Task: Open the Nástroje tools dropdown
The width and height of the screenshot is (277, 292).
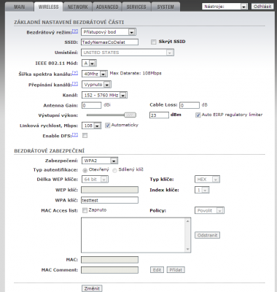Action: coord(225,7)
